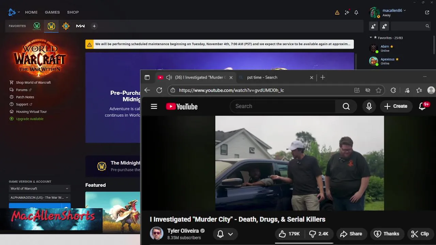The image size is (436, 245).
Task: Open Edge tab actions menu icon
Action: click(147, 78)
